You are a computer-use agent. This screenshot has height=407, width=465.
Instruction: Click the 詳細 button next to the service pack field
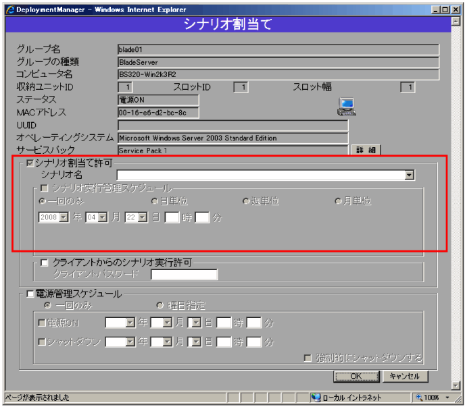point(366,150)
